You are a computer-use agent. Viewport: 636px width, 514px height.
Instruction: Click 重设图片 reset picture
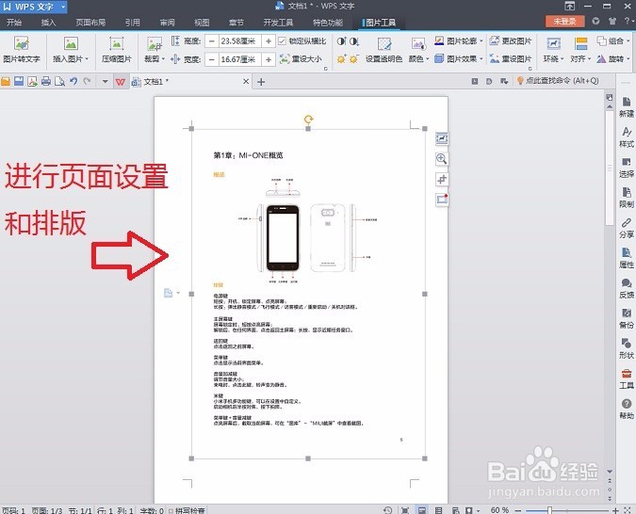[x=511, y=59]
